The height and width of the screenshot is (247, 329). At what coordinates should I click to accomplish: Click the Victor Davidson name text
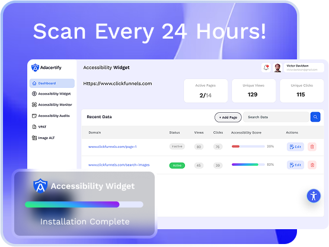[x=298, y=66]
